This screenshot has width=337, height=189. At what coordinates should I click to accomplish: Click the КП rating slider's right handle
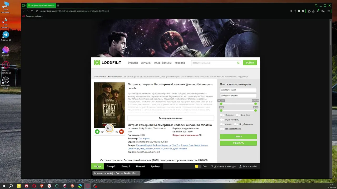[255, 110]
